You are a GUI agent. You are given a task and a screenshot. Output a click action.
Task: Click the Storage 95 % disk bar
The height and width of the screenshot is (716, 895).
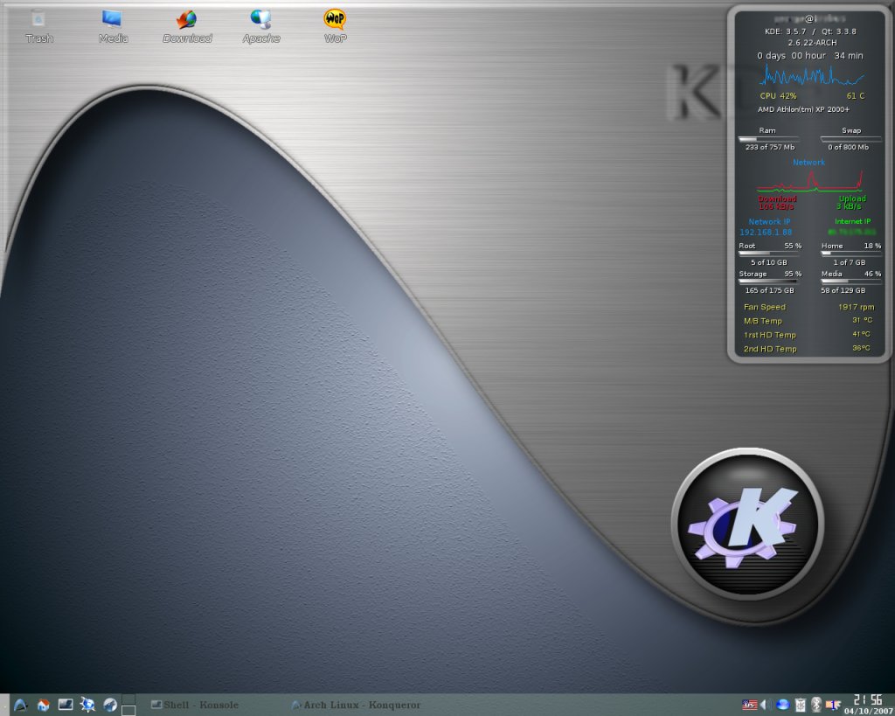click(769, 281)
